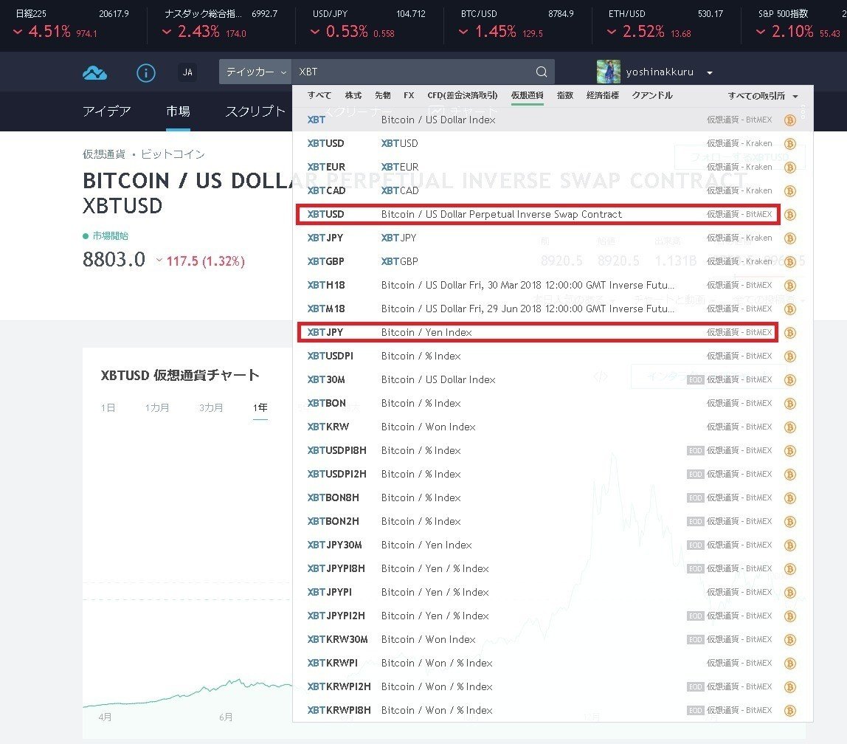Click the Bitcoin icon on the XBTJPY Kraken row

[790, 238]
